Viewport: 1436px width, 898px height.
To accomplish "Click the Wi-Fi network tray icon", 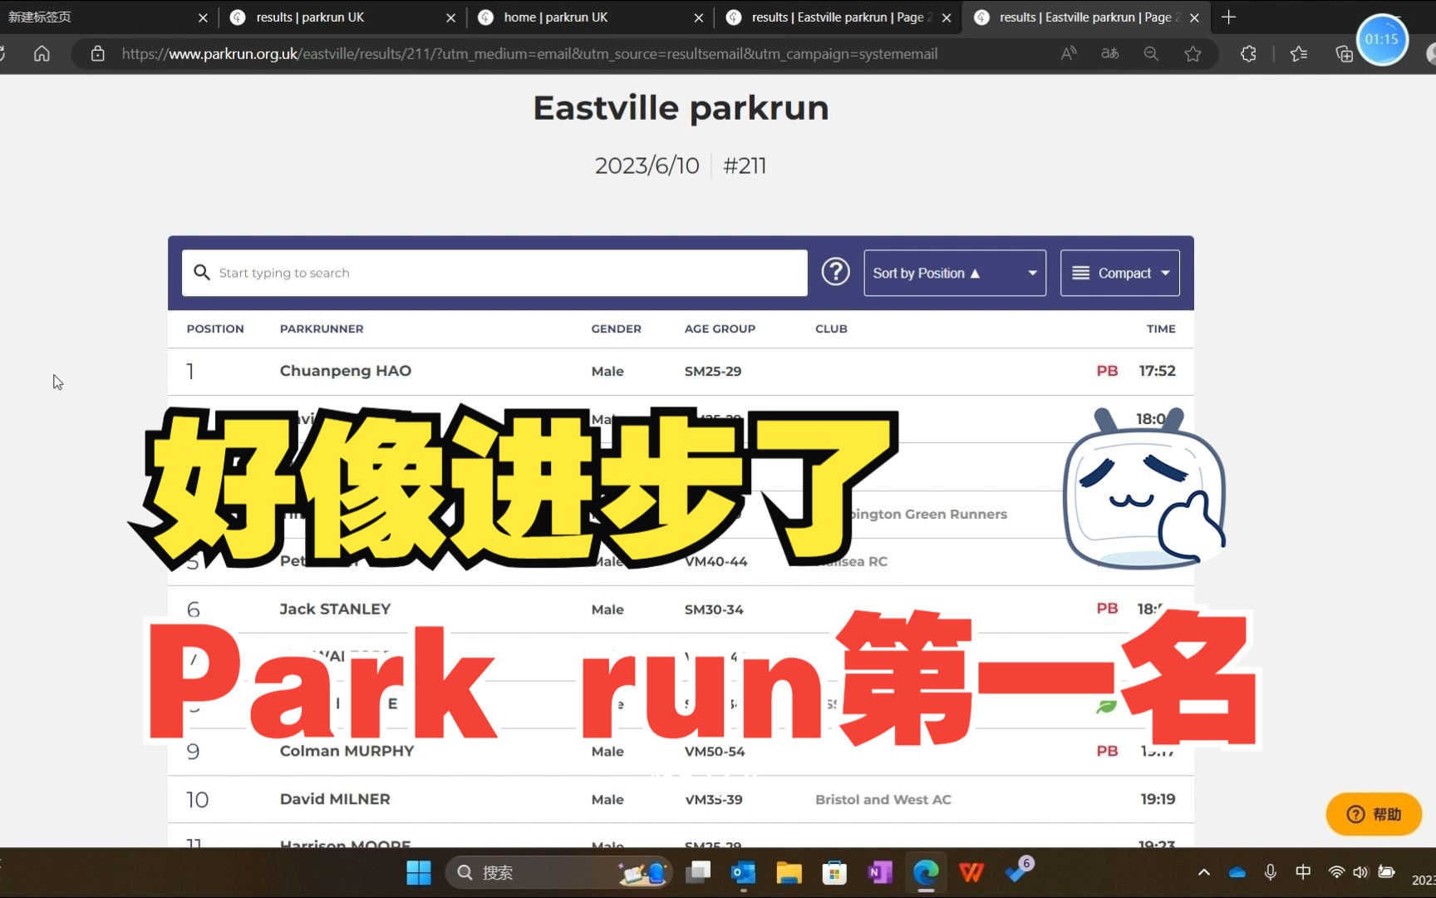I will 1336,872.
